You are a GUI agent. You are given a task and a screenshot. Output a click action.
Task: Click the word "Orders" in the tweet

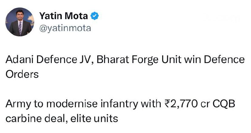(22, 75)
